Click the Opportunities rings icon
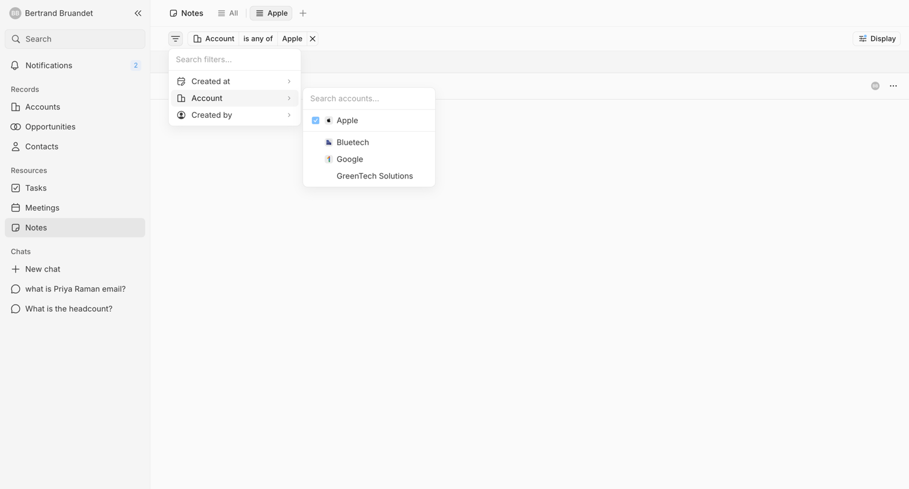The height and width of the screenshot is (489, 909). 16,127
